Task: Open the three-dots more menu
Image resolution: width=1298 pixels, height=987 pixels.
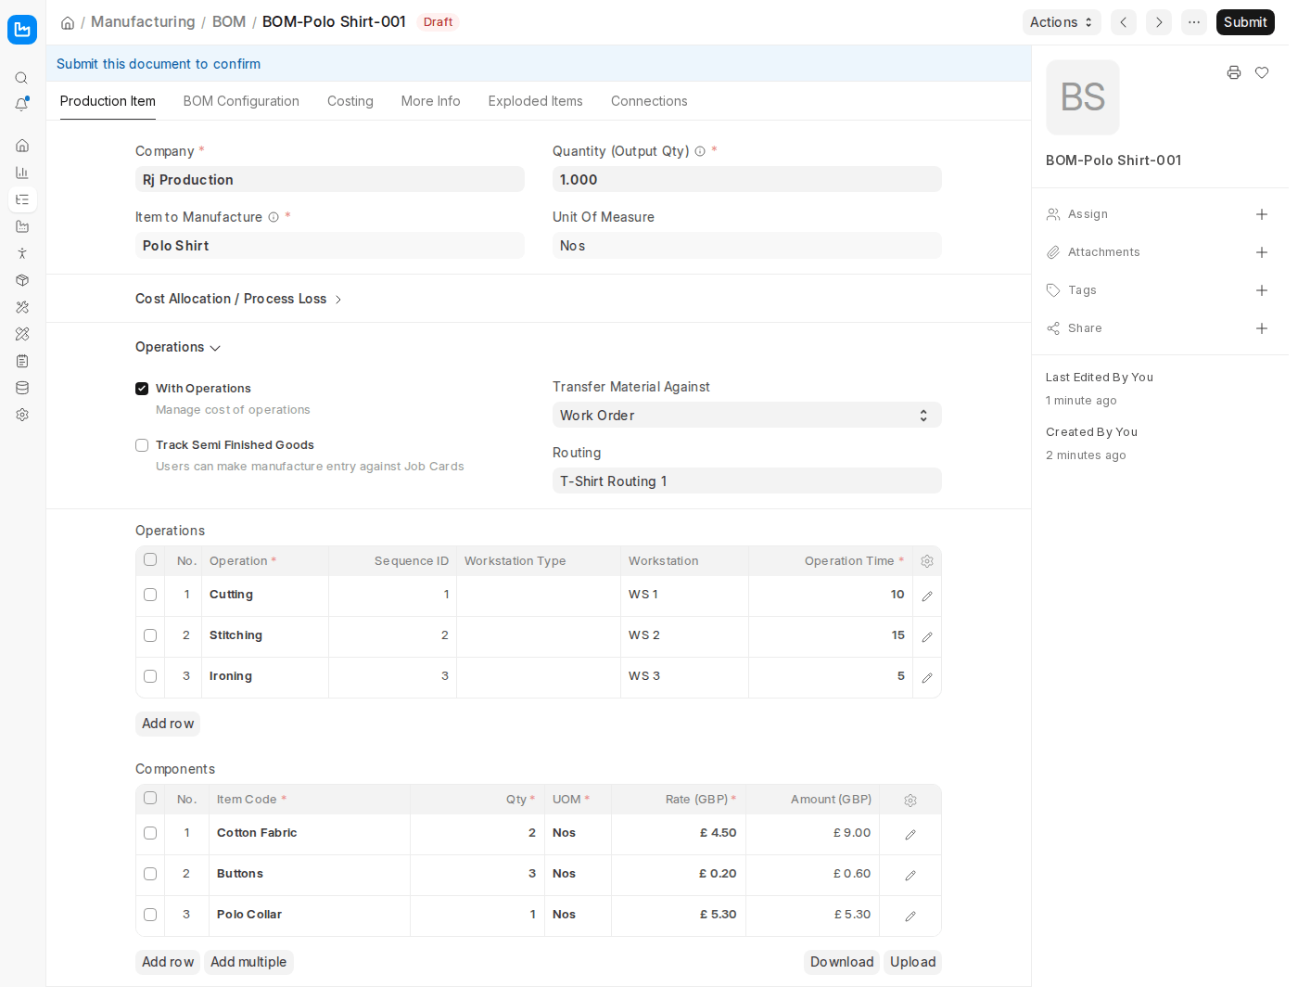Action: pyautogui.click(x=1194, y=22)
